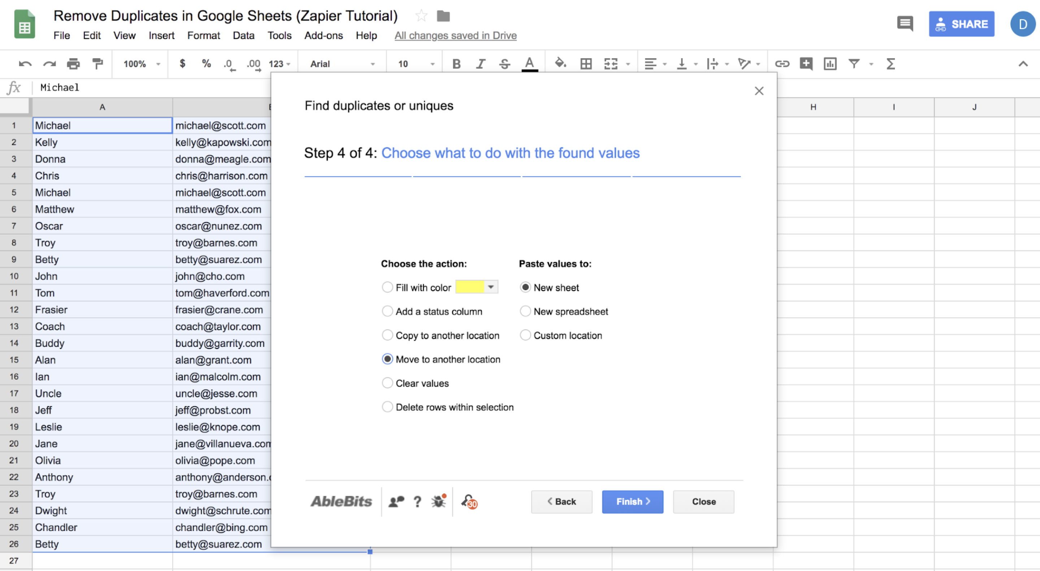
Task: Click the strikethrough formatting icon
Action: click(504, 63)
